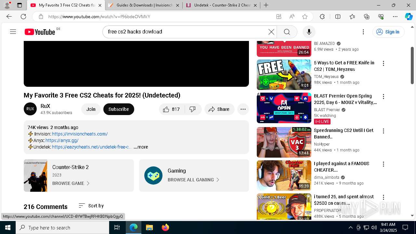The width and height of the screenshot is (416, 234).
Task: View site information lock icon
Action: (x=41, y=17)
